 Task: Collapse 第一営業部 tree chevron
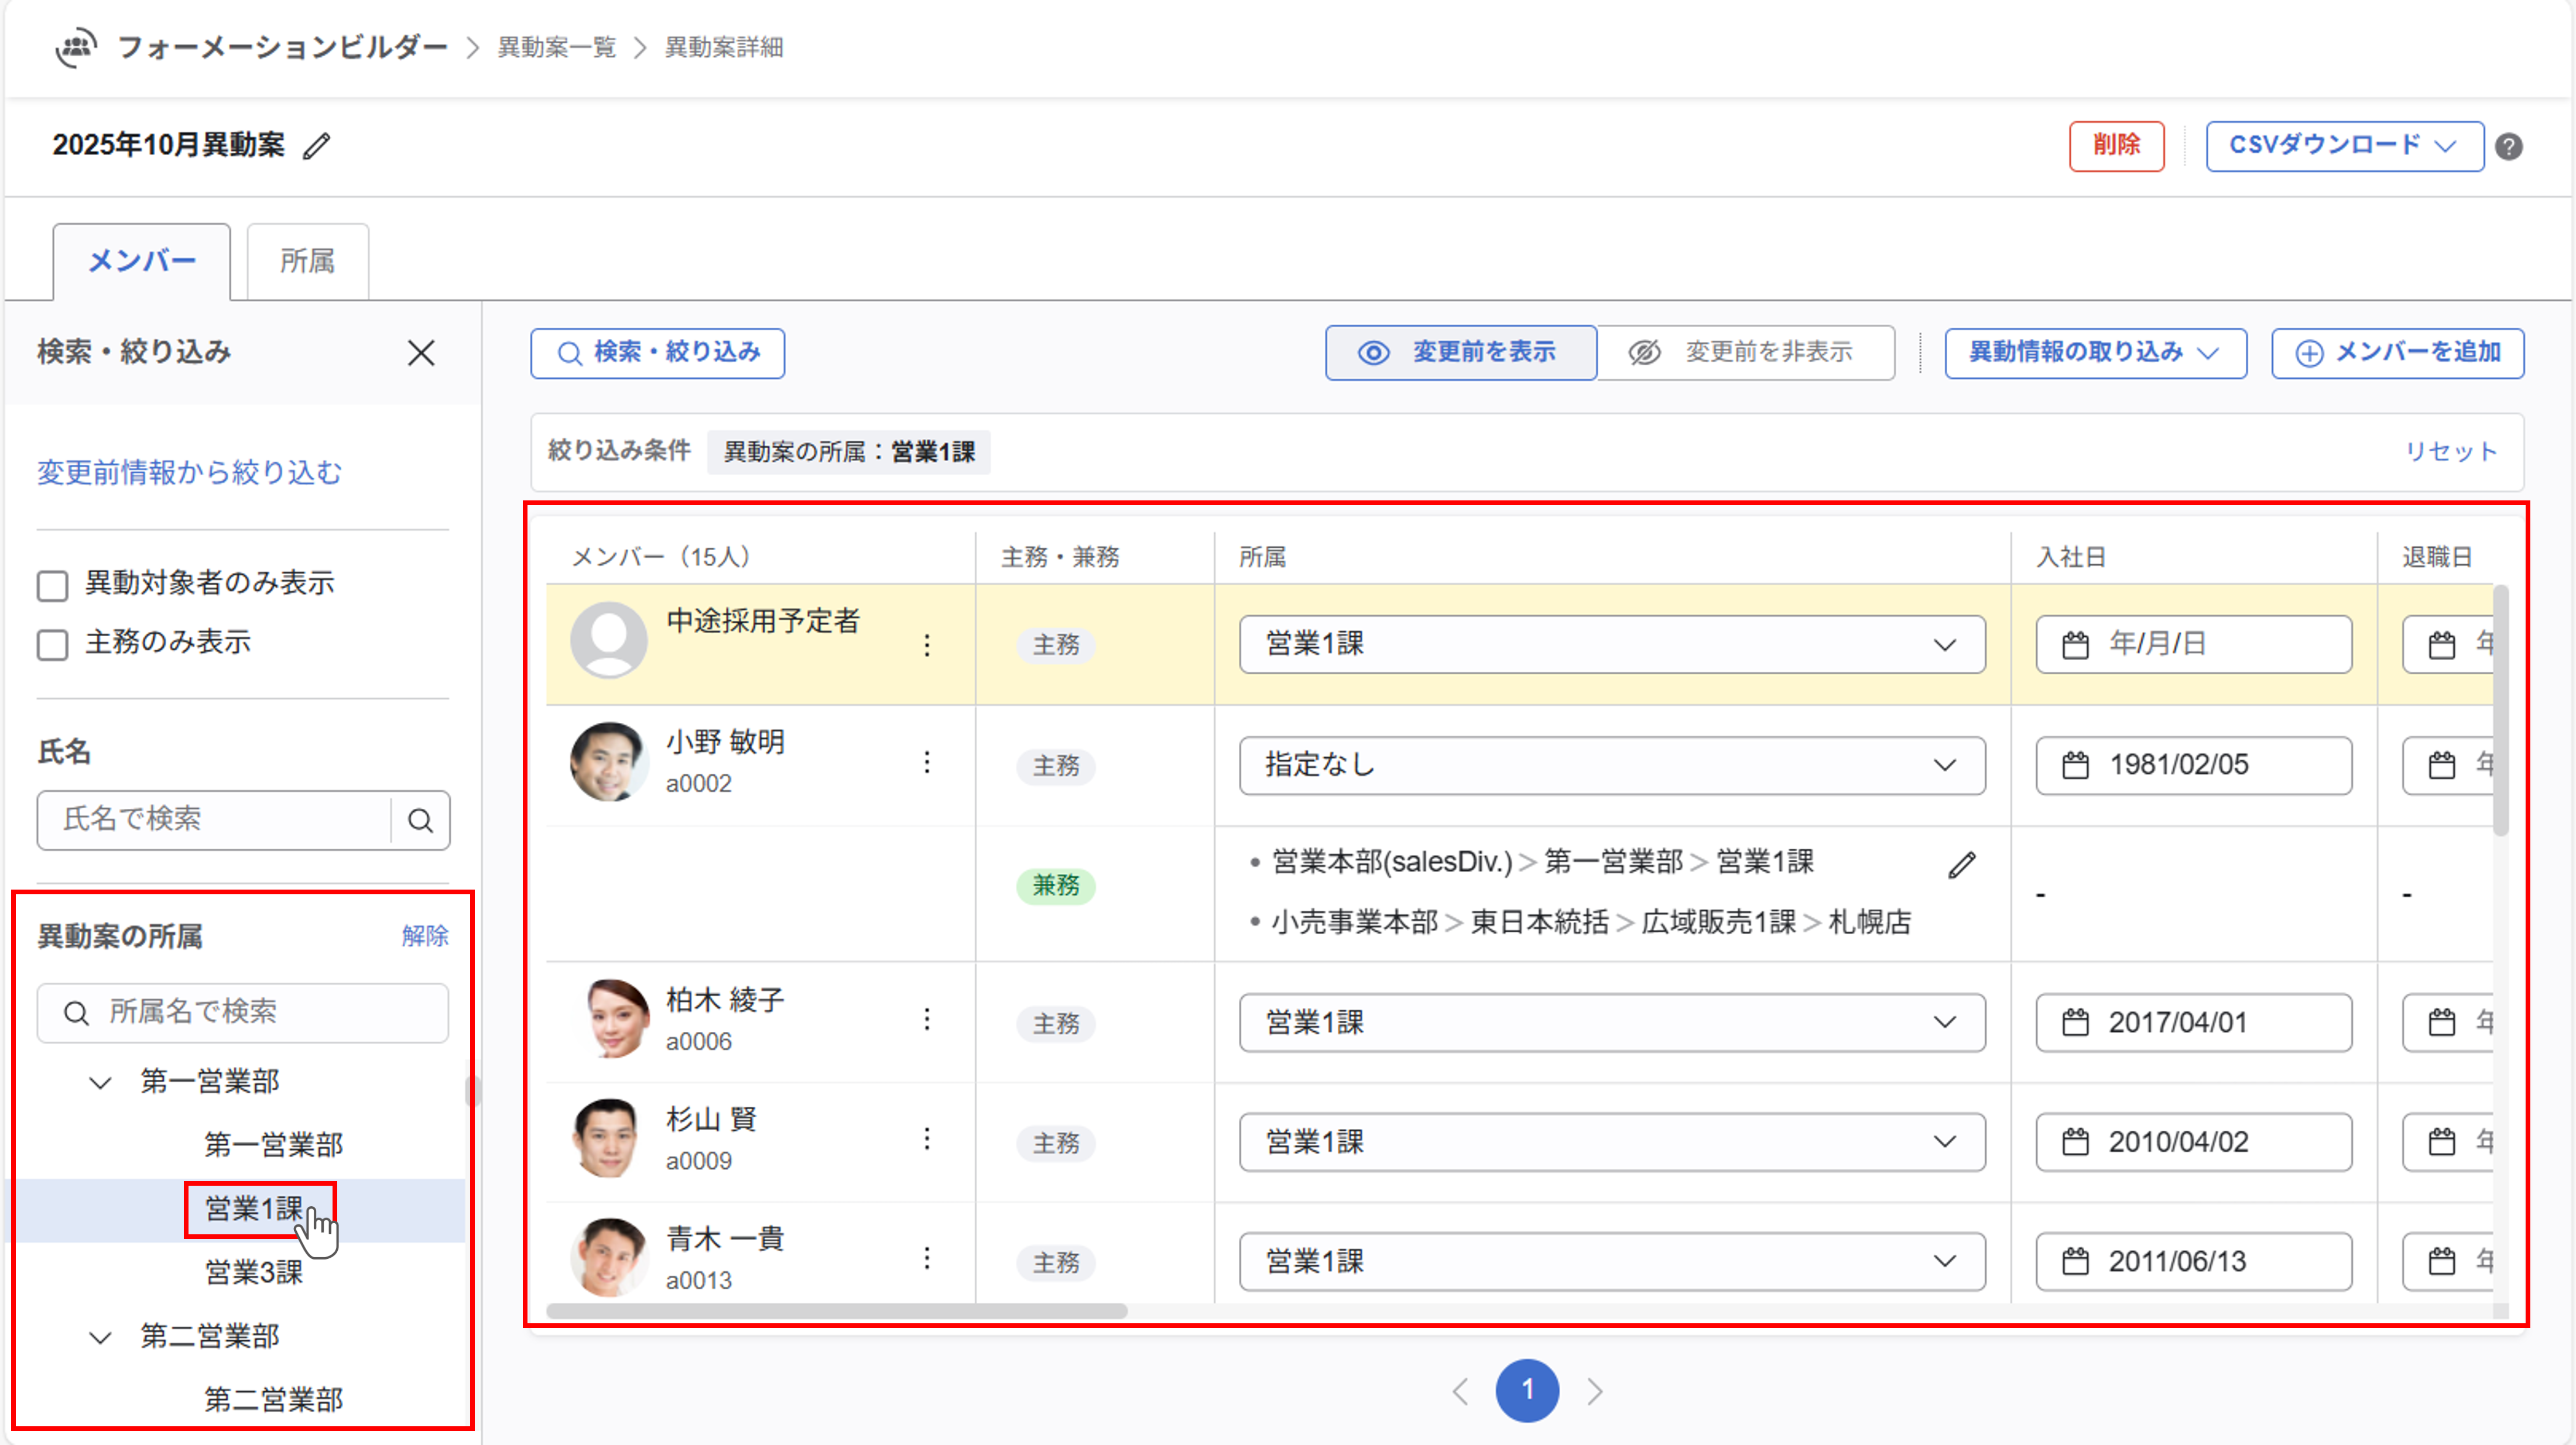pos(100,1082)
